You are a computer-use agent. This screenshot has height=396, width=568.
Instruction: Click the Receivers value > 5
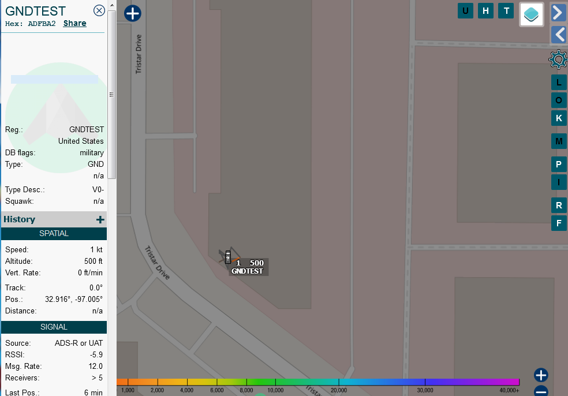97,378
